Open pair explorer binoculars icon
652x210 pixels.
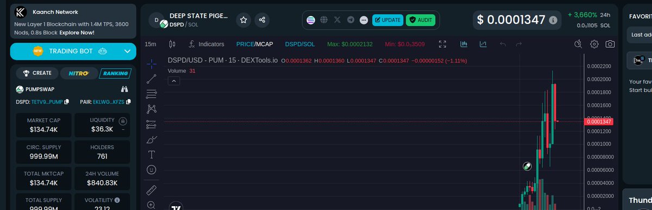click(124, 89)
